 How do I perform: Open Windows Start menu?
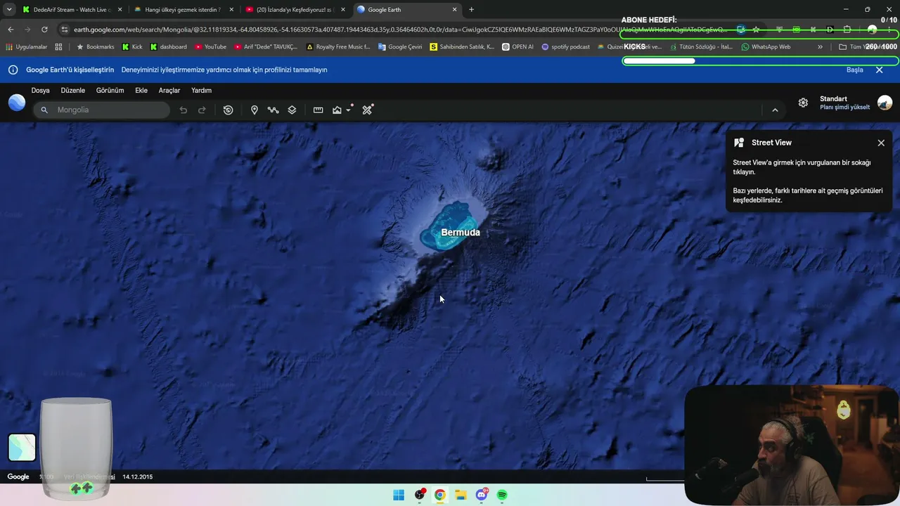399,495
